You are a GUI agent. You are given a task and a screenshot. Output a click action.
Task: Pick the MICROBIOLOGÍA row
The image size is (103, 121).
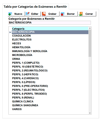coord(50,55)
